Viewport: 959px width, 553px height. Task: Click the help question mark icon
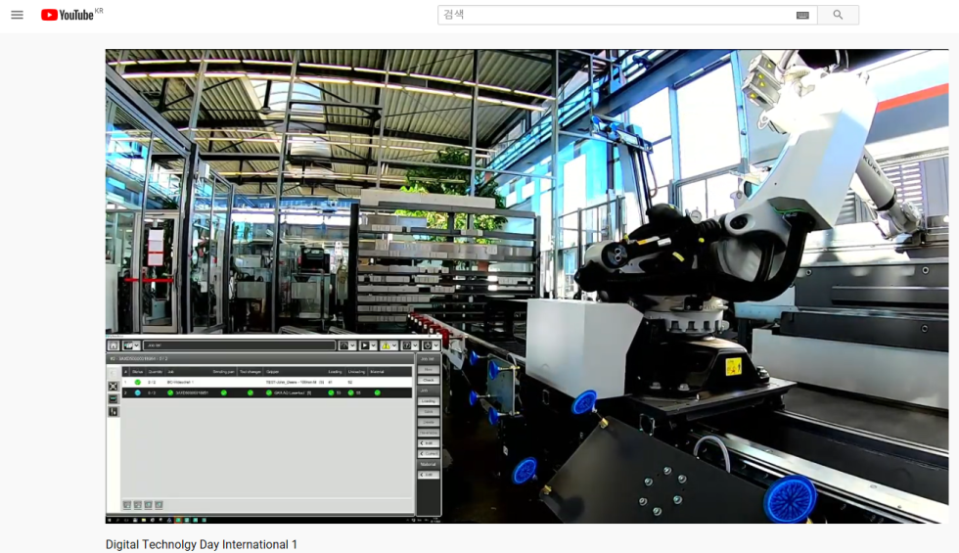click(x=407, y=346)
